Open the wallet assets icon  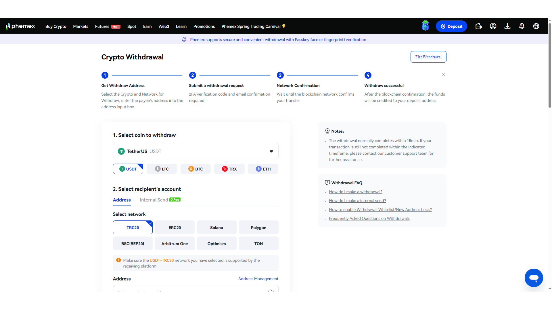(479, 26)
